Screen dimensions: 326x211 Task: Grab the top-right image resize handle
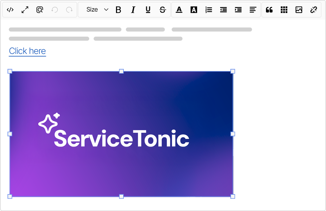coord(233,71)
